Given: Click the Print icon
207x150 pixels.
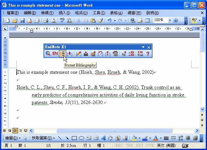Looking at the screenshot, I should [46, 20].
